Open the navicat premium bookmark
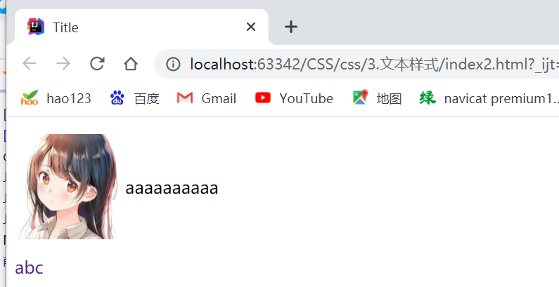Image resolution: width=559 pixels, height=287 pixels. click(x=489, y=98)
